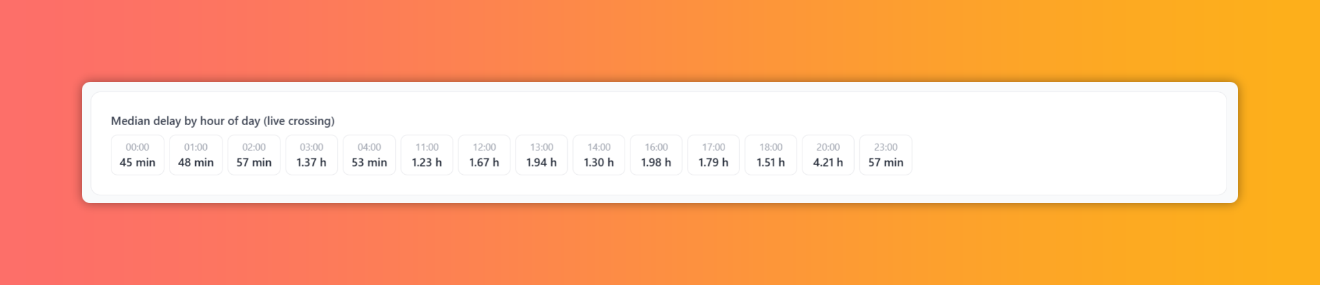This screenshot has height=285, width=1320.
Task: Click the 4.21 h peak delay value
Action: point(828,162)
